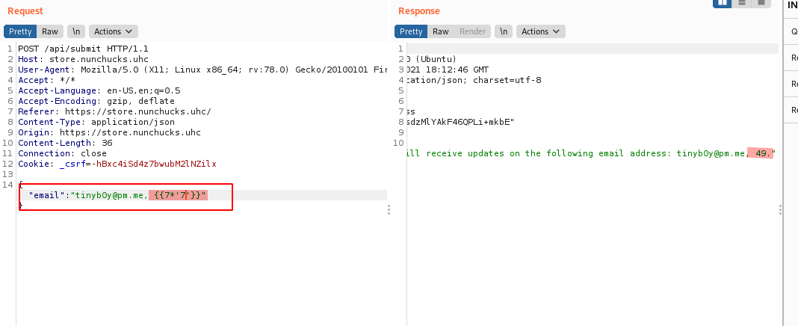
Task: Switch Request view to Raw
Action: pos(50,31)
